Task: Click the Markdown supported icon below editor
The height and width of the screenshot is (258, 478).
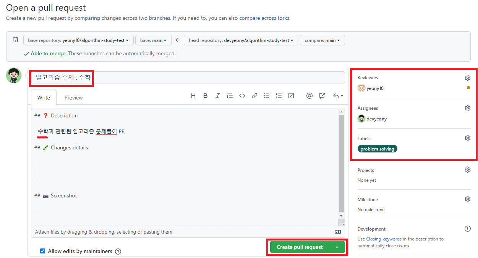Action: [x=338, y=232]
